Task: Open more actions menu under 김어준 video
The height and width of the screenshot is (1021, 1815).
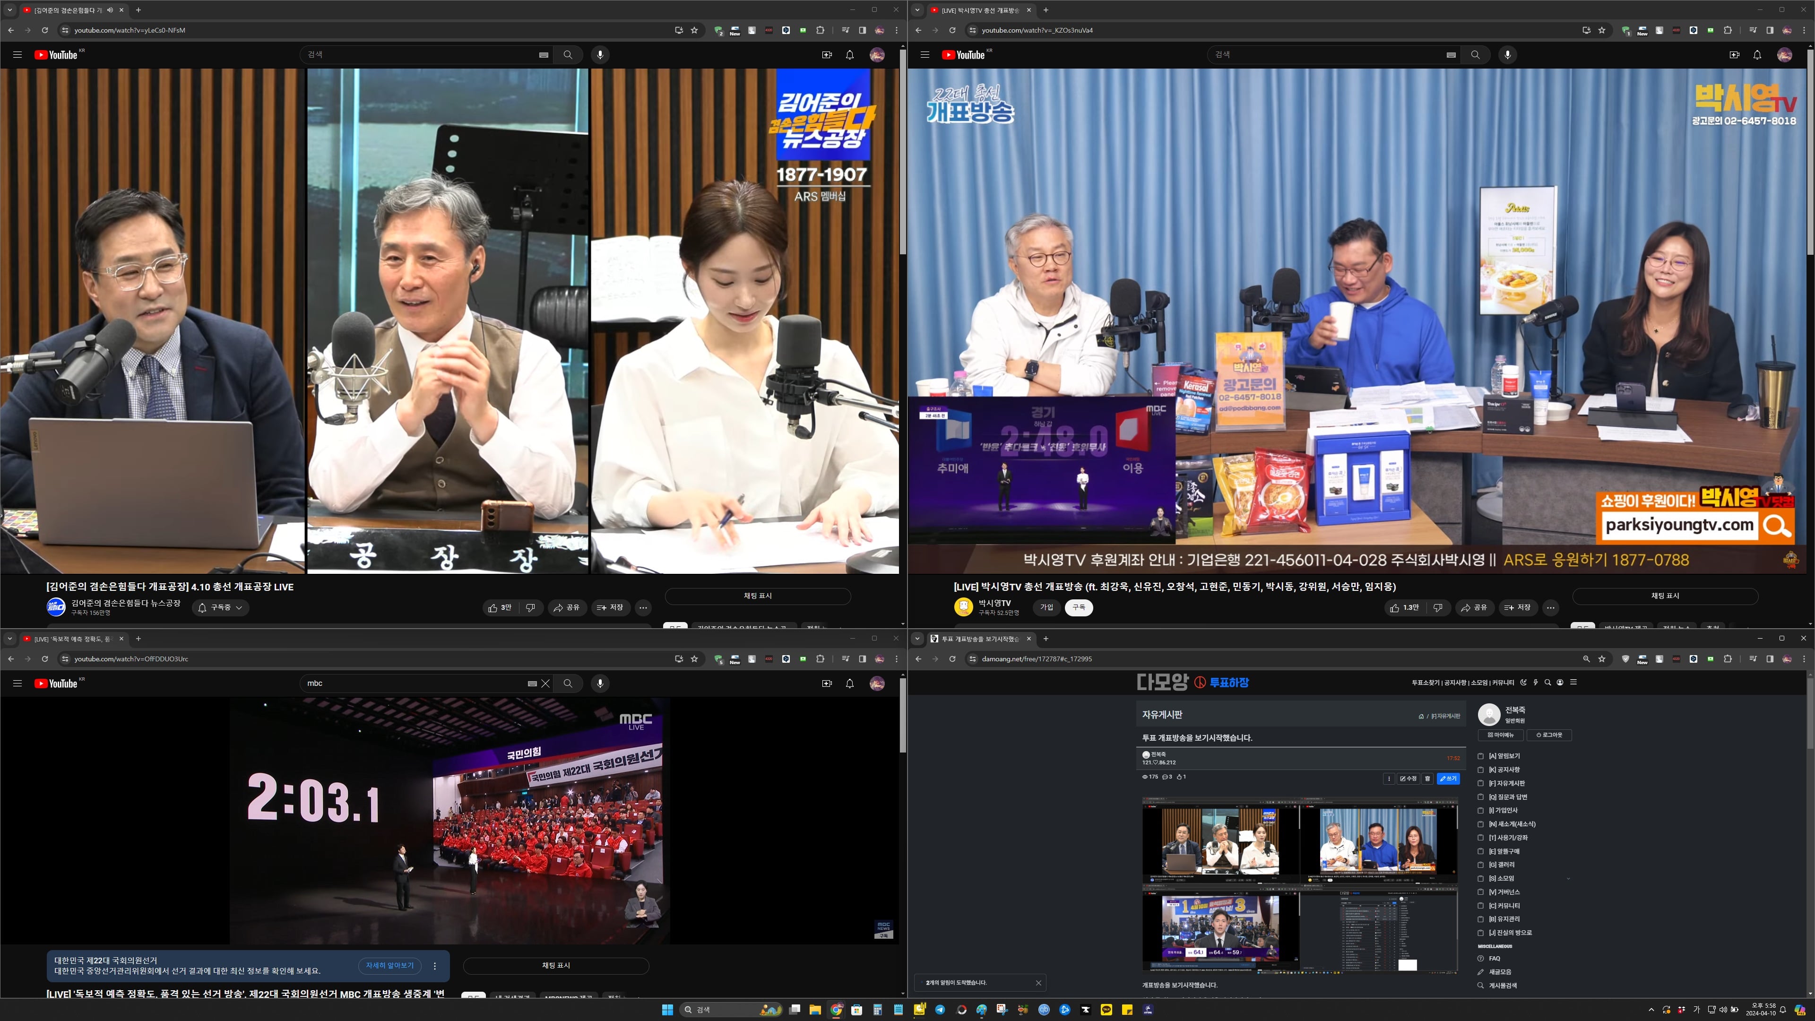Action: tap(643, 607)
